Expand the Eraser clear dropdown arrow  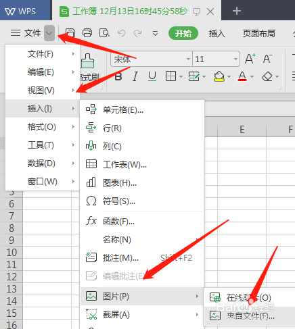click(277, 77)
